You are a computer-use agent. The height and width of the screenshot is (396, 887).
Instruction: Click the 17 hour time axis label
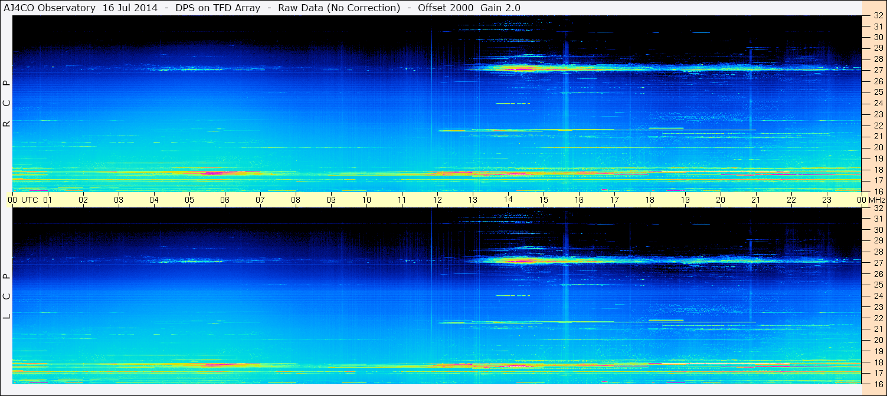point(614,200)
